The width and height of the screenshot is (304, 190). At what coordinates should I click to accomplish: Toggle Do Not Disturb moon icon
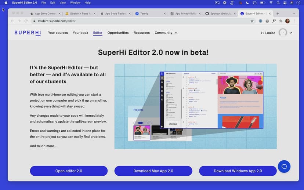[x=248, y=3]
